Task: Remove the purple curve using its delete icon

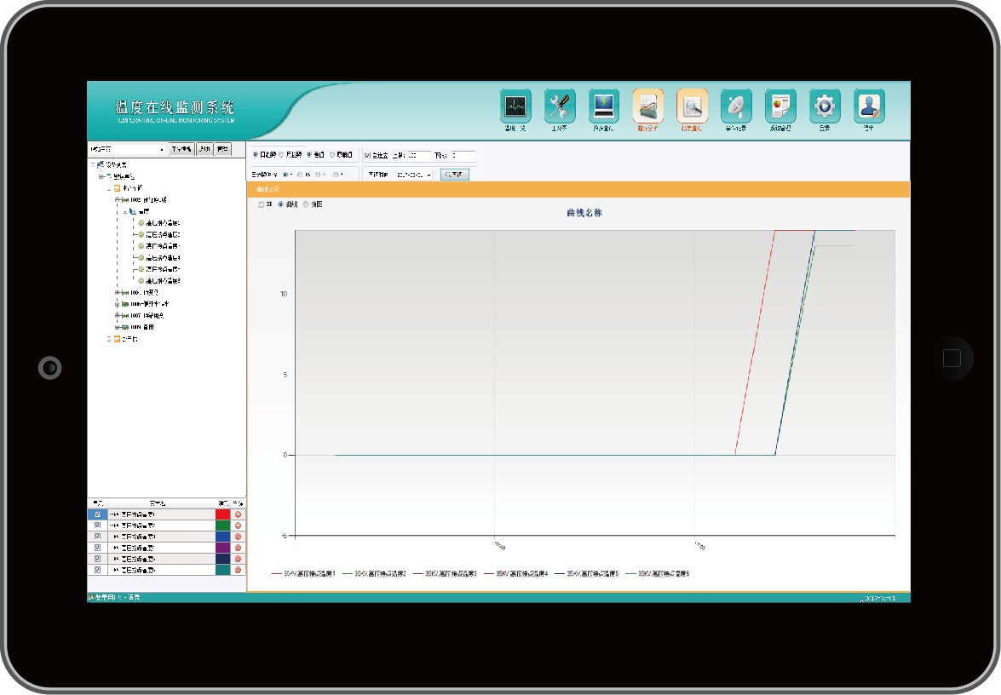Action: pos(239,548)
